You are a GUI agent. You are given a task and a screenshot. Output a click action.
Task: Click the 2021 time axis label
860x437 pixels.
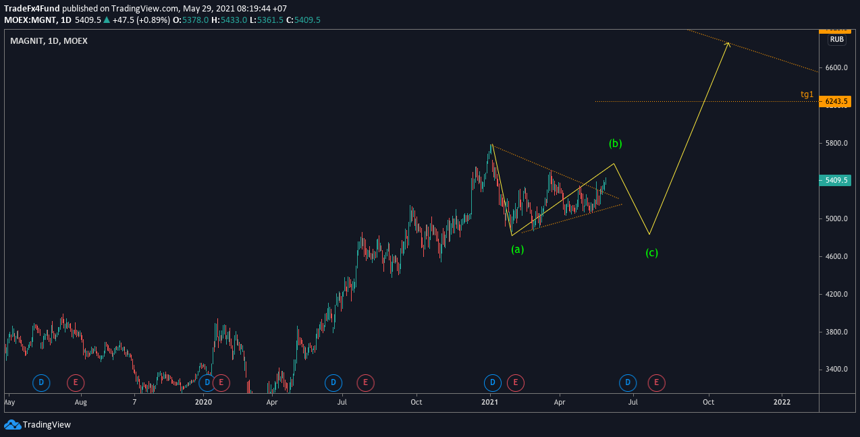(x=489, y=402)
